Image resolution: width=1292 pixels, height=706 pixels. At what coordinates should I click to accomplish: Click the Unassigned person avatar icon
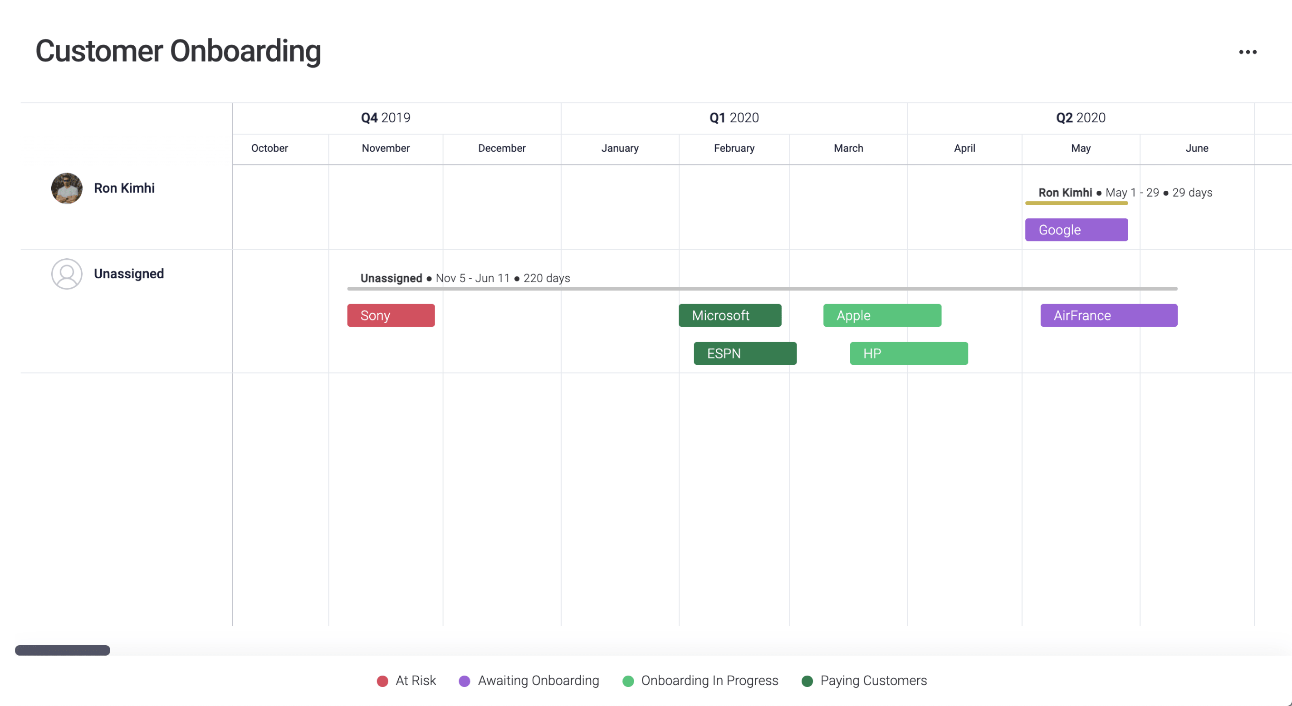click(67, 274)
